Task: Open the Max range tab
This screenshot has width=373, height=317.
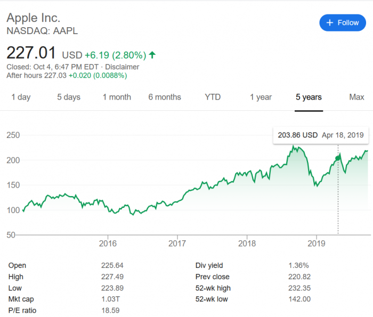Action: (x=356, y=97)
